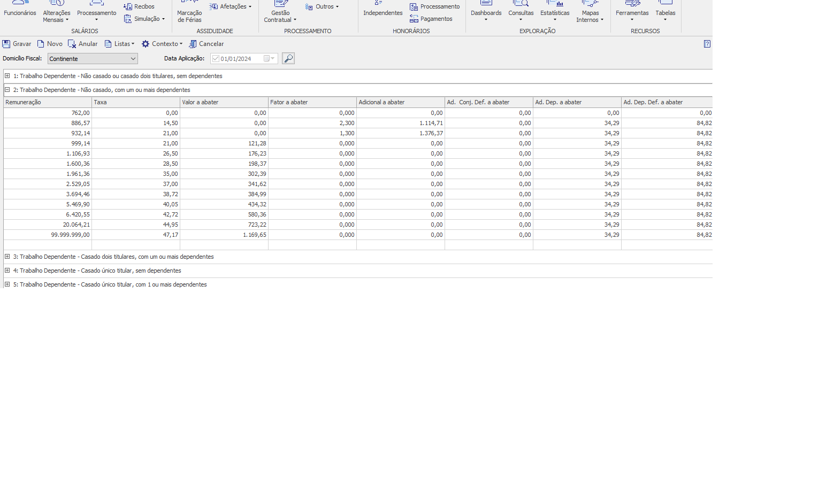Open the Data Aplicação calendar dropdown

272,58
